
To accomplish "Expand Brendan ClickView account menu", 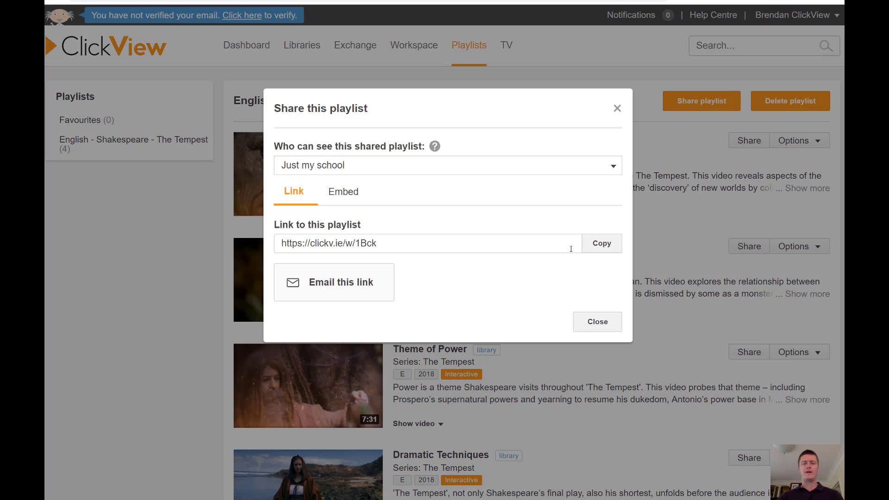I will pos(797,15).
